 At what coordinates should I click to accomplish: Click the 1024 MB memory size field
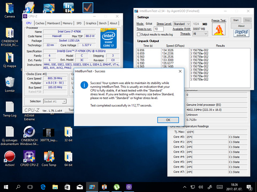196,24
